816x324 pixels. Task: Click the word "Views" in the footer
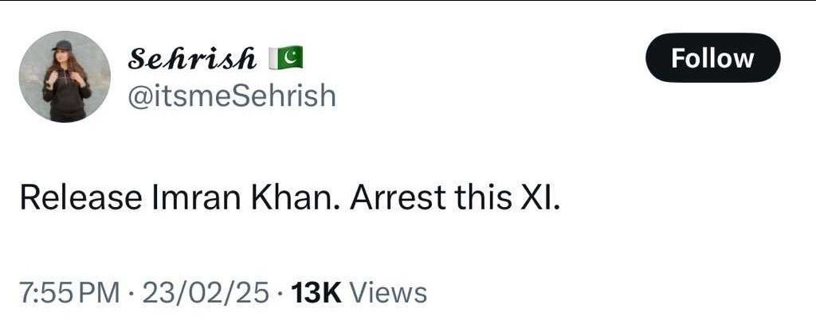[x=388, y=293]
